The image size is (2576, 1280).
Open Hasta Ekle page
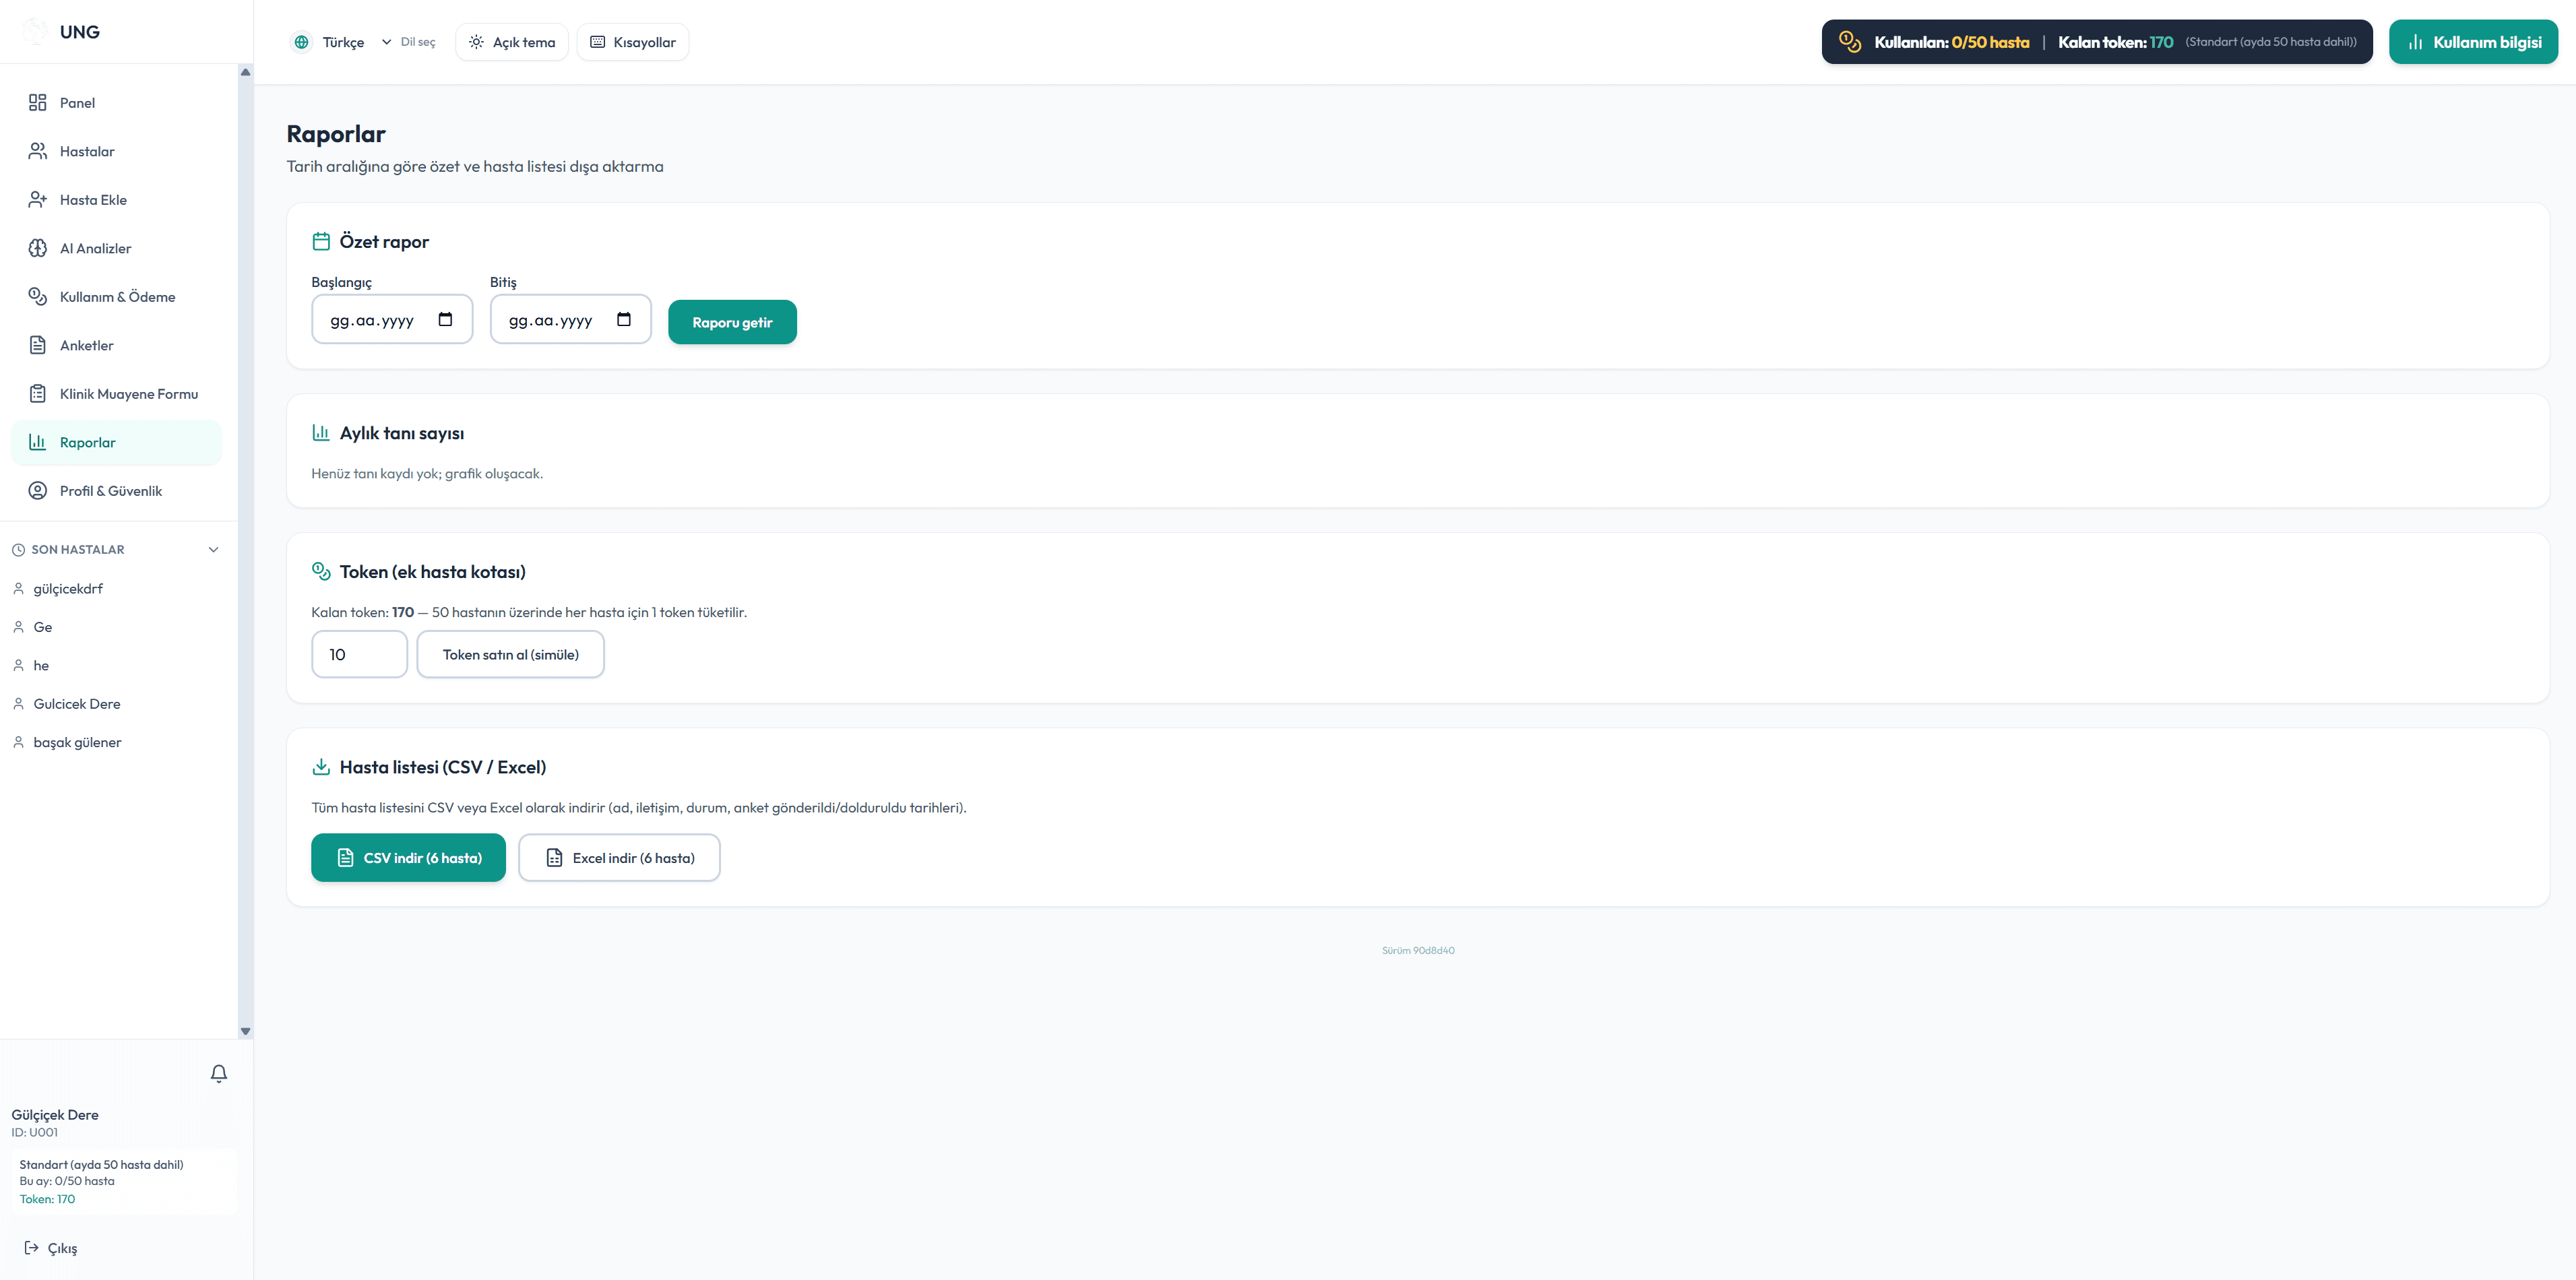(116, 199)
